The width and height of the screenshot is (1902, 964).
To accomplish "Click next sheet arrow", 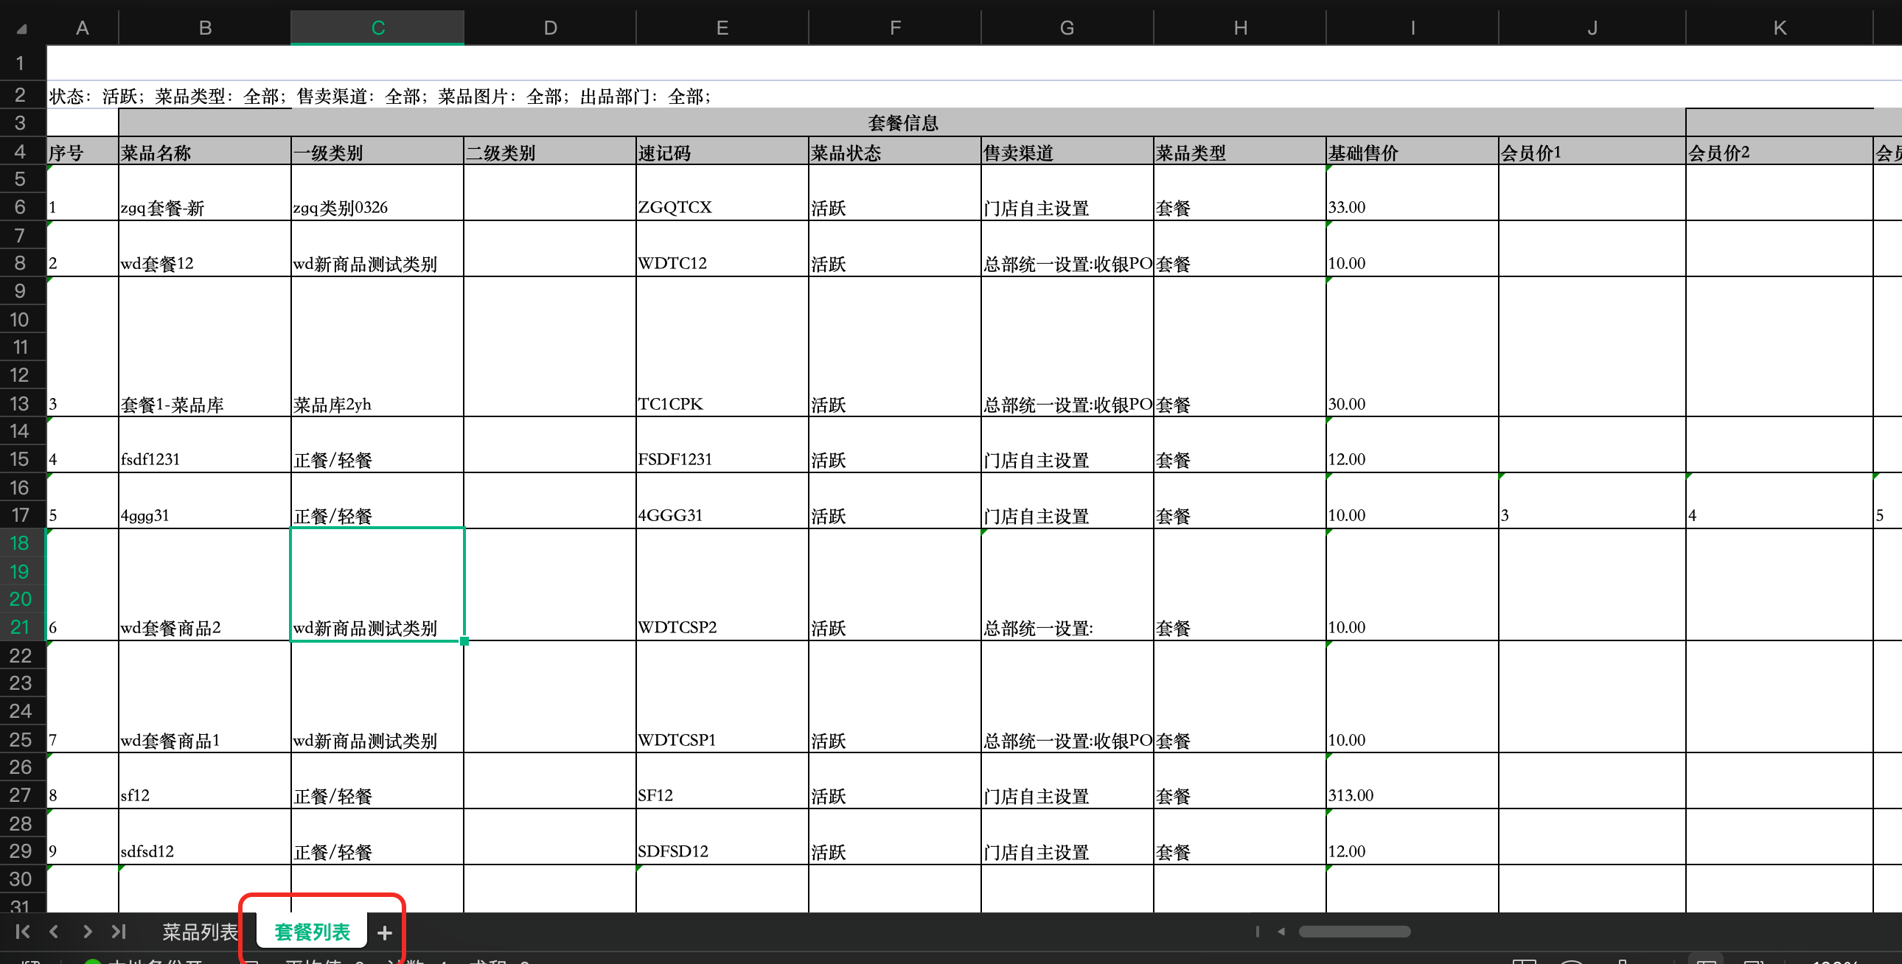I will (87, 932).
